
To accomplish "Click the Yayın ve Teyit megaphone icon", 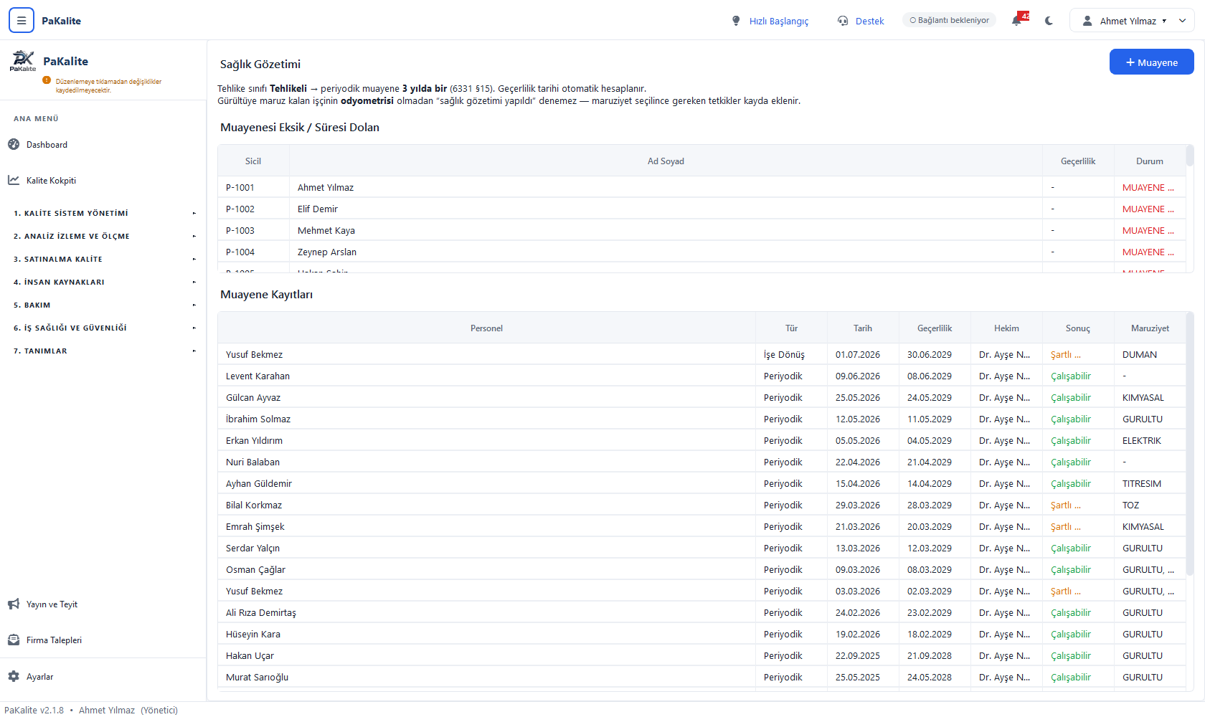I will pos(14,604).
